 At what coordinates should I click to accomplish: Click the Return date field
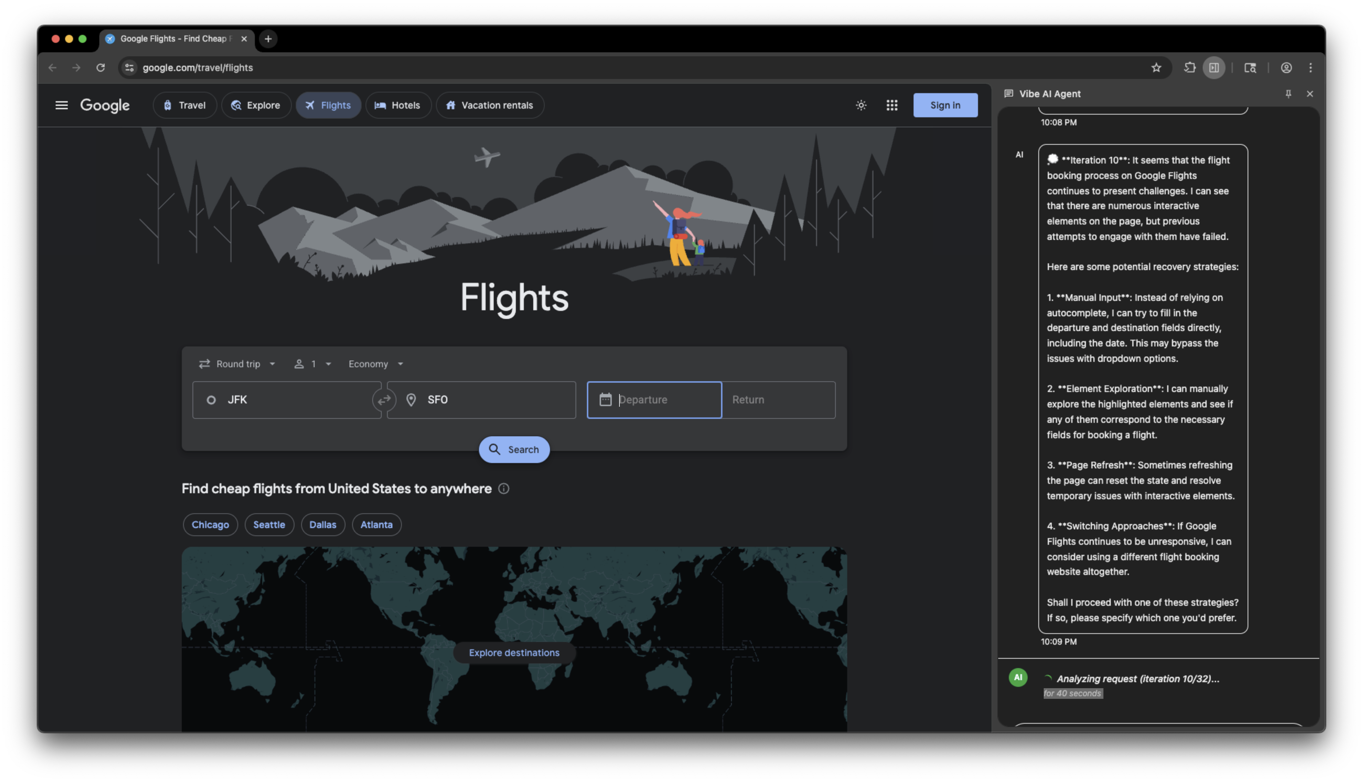(778, 400)
